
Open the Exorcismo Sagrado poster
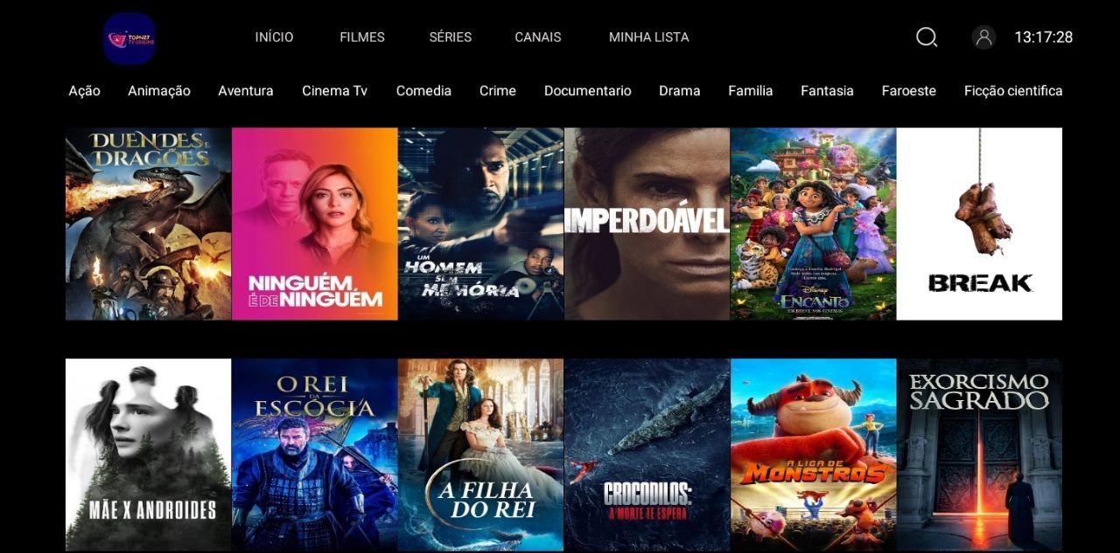[980, 454]
